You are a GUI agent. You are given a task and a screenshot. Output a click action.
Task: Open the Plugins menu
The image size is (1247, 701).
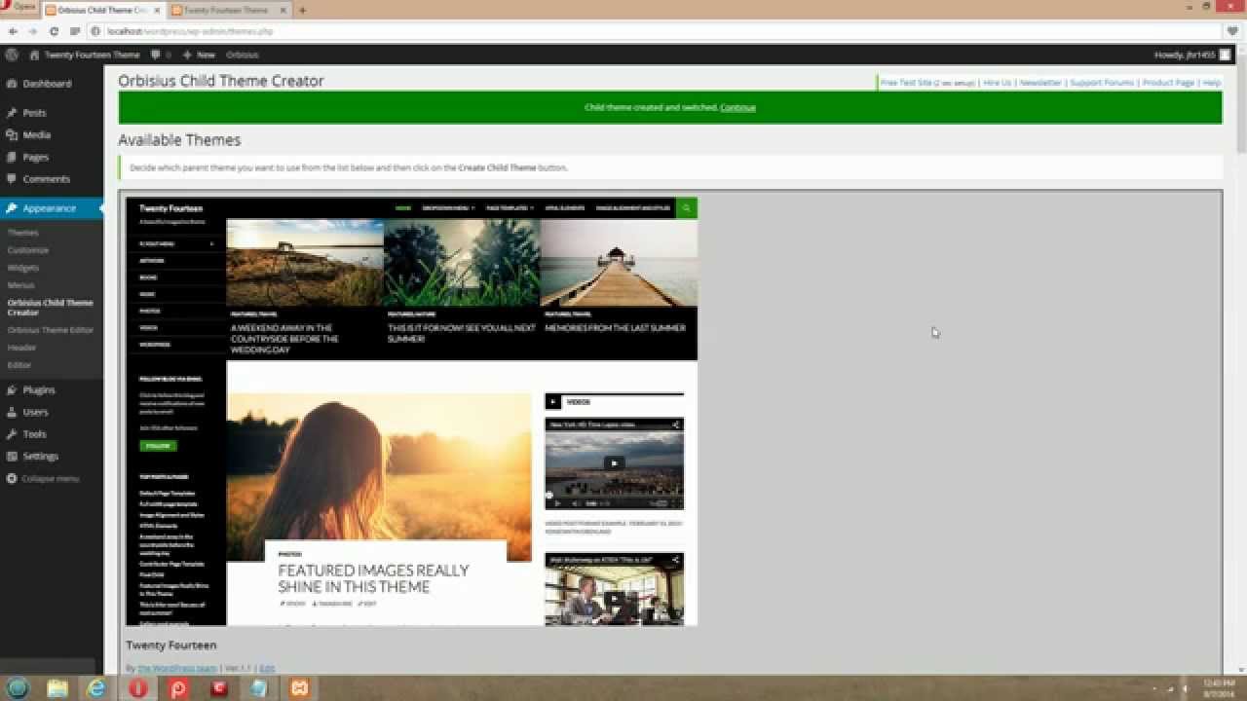pyautogui.click(x=39, y=390)
